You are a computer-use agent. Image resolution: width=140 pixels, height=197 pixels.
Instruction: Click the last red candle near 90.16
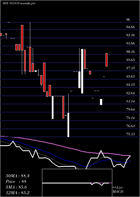click(x=106, y=60)
